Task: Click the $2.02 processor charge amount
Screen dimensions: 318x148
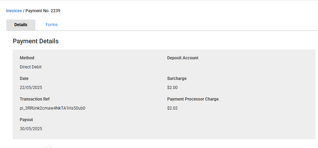Action: (172, 108)
